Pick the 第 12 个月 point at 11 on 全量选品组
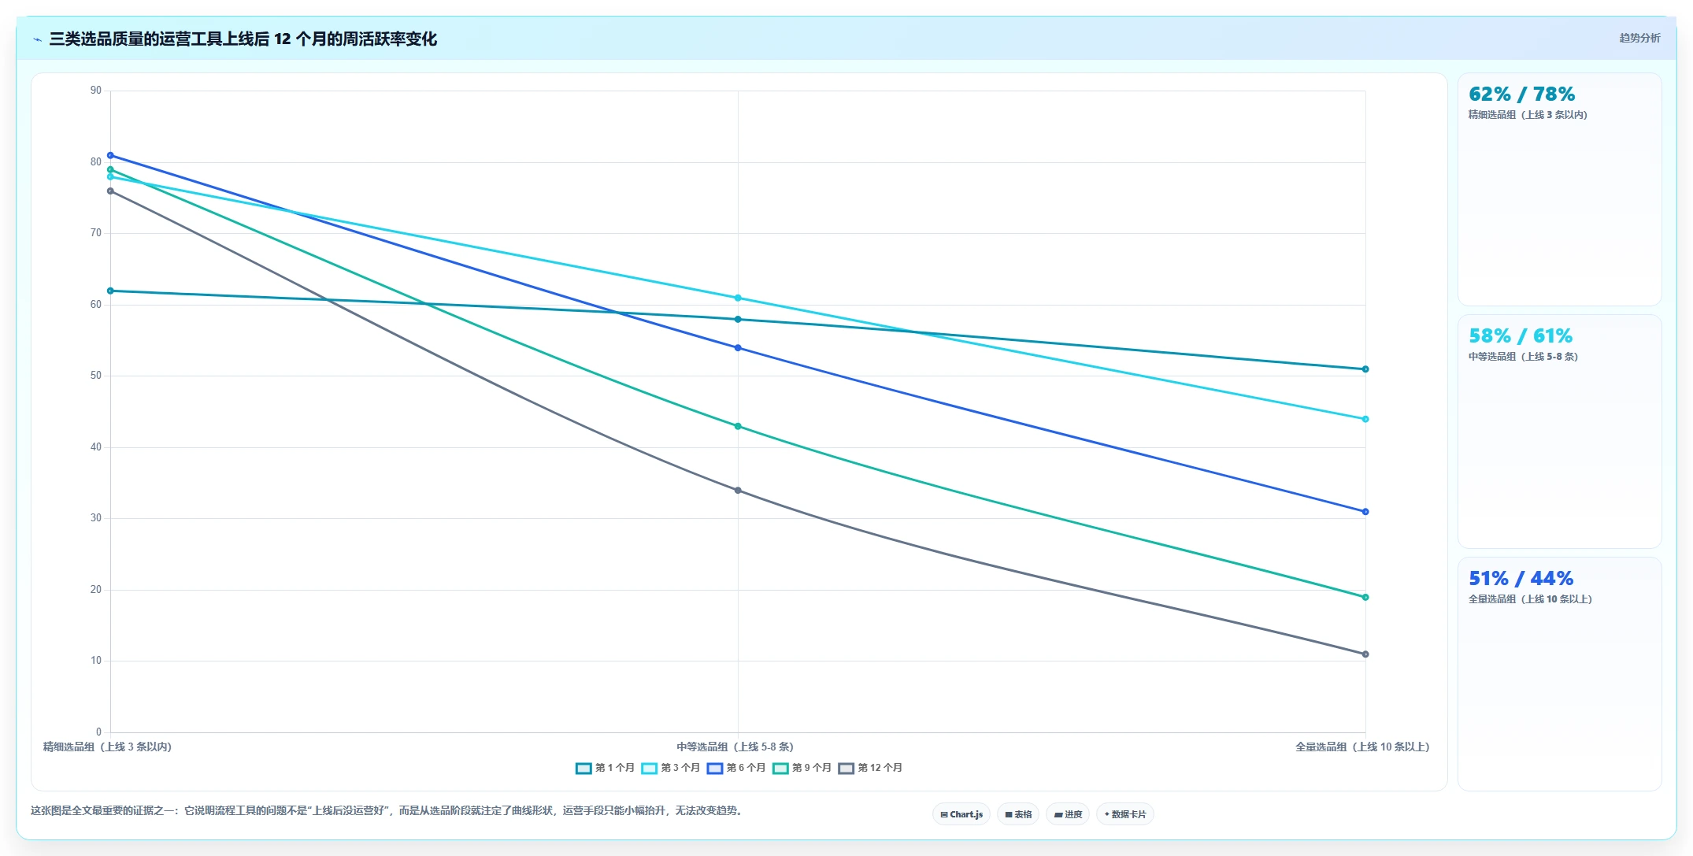1693x856 pixels. (x=1365, y=654)
